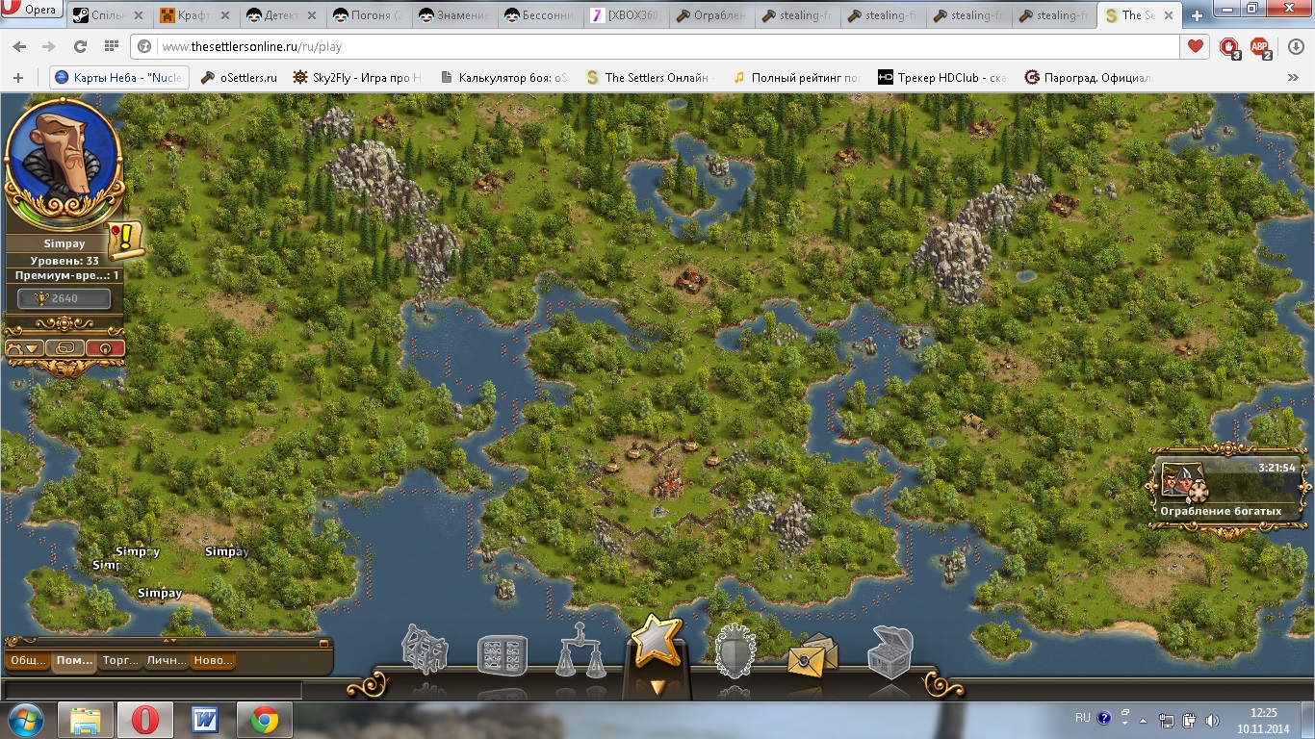Viewport: 1315px width, 739px height.
Task: Click the address bar URL
Action: click(x=251, y=46)
